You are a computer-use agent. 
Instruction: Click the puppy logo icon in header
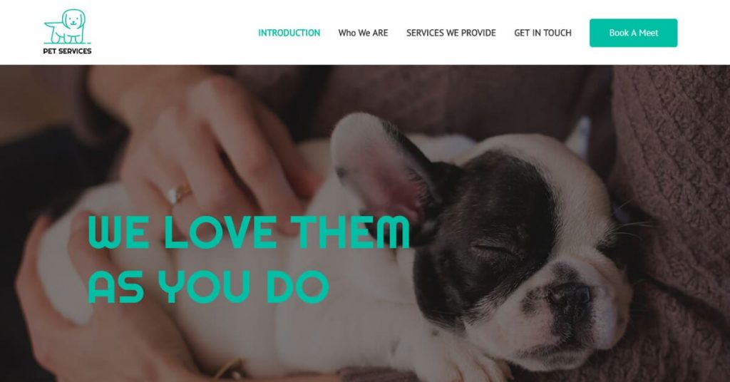click(x=68, y=26)
